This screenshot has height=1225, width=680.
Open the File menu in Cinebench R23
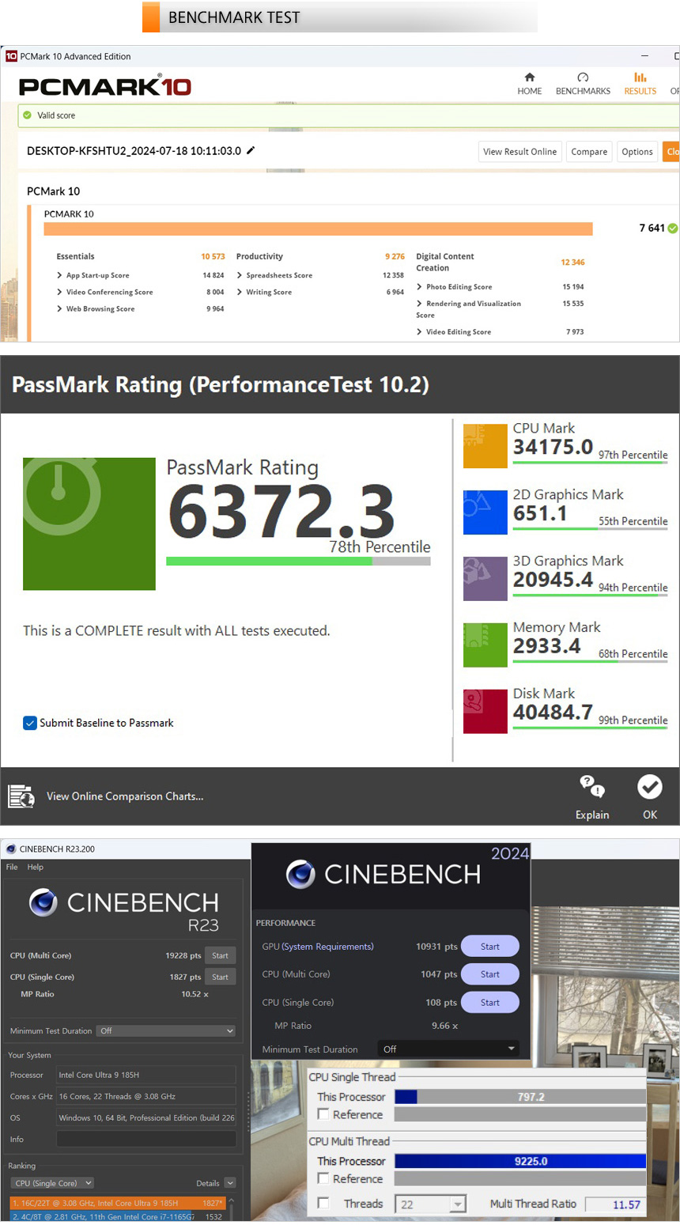point(12,867)
